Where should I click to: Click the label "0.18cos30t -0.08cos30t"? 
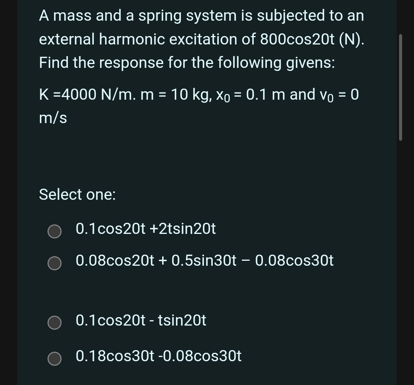[x=159, y=357]
